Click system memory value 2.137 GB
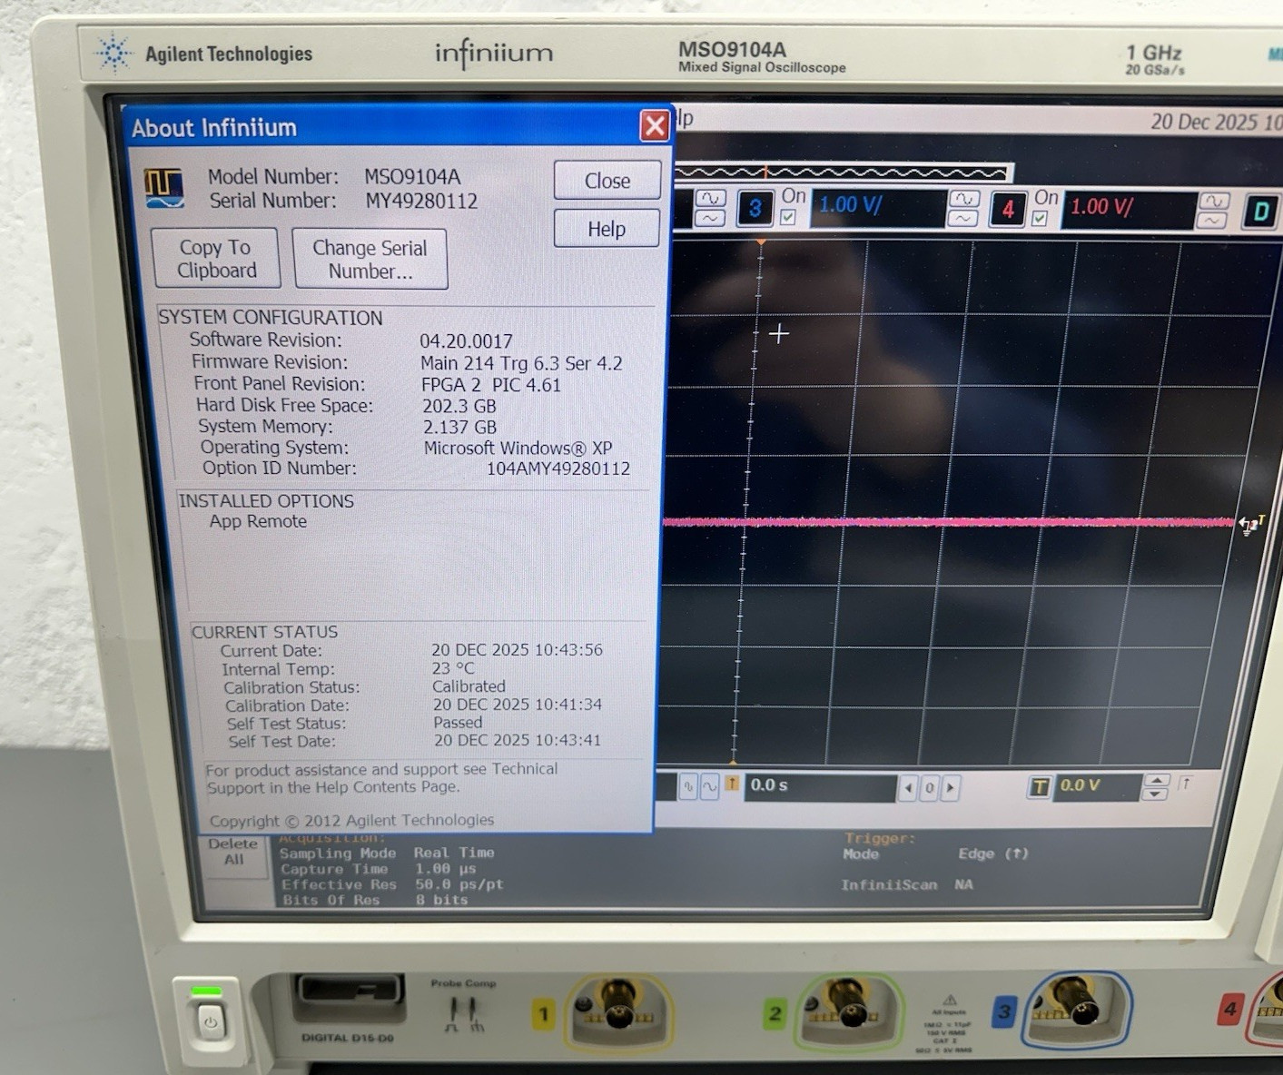Screen dimensions: 1283x1075 (x=459, y=427)
